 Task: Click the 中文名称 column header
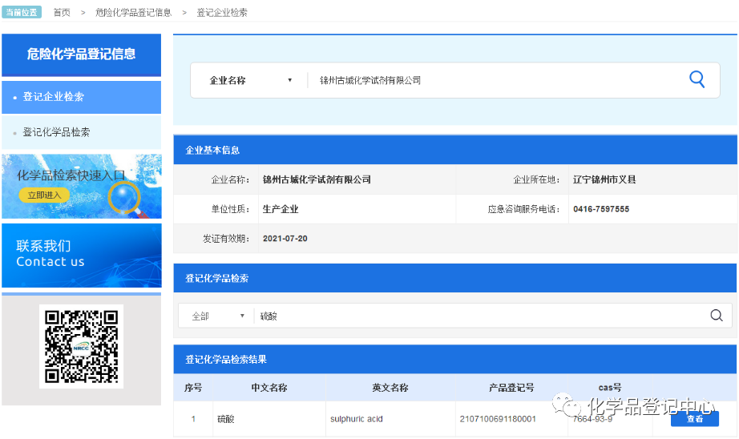coord(269,388)
